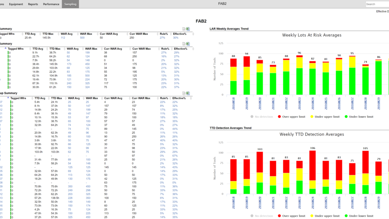Open the WAR Avg value 112 link

[63, 38]
